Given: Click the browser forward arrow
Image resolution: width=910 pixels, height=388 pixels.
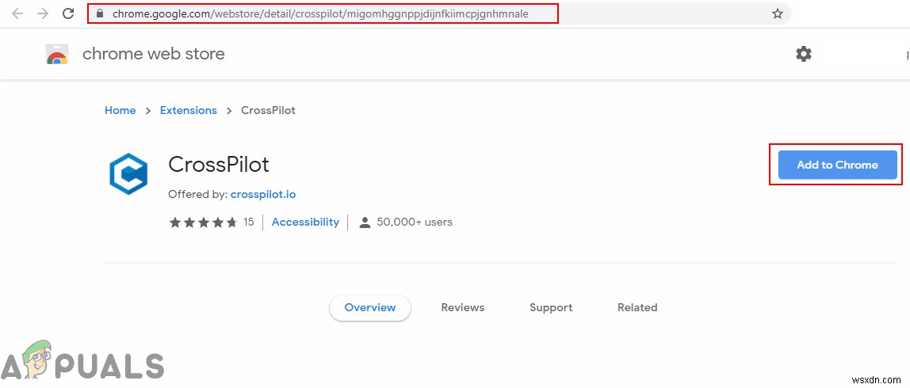Looking at the screenshot, I should click(x=43, y=13).
